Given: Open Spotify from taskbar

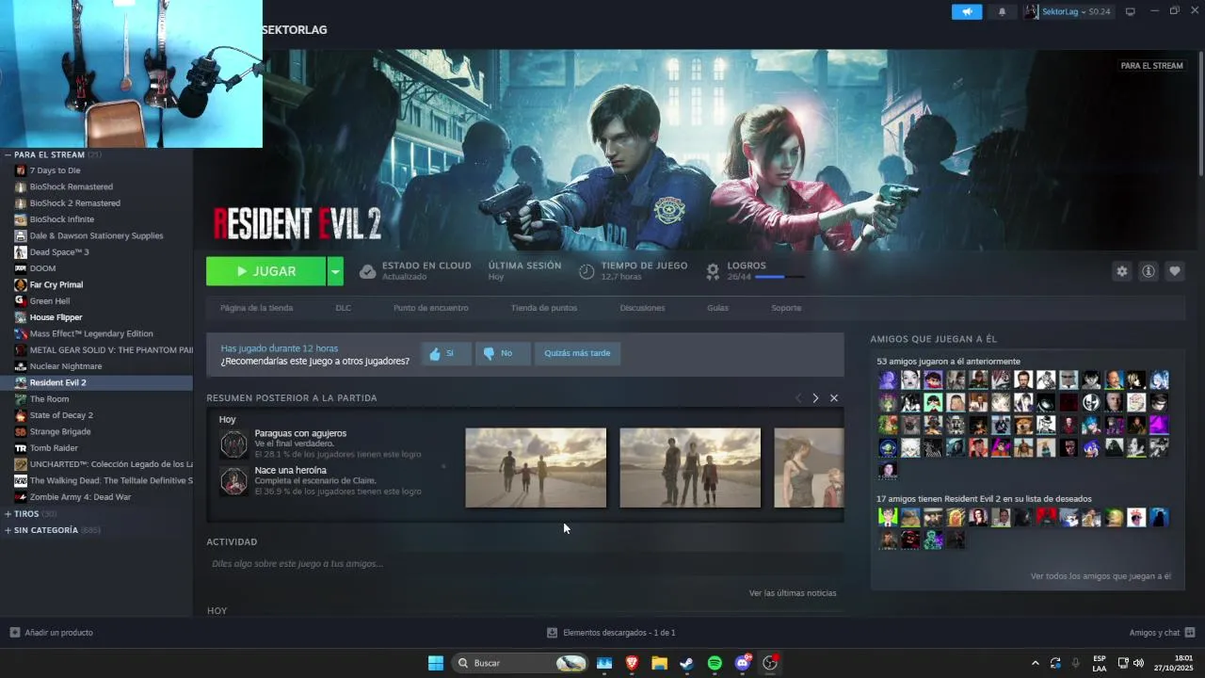Looking at the screenshot, I should tap(715, 663).
